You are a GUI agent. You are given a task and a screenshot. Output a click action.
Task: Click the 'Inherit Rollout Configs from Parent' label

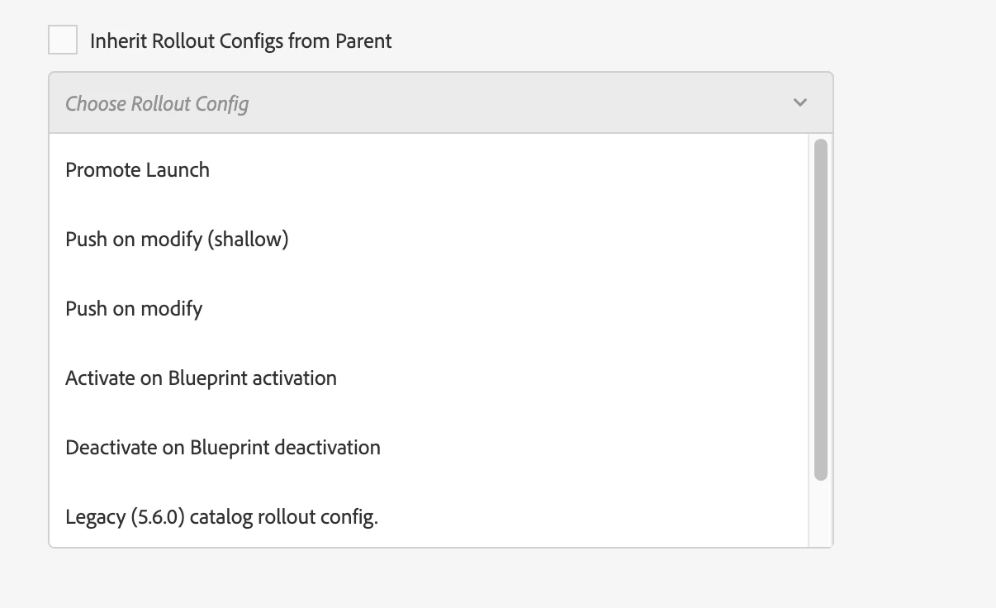tap(240, 41)
